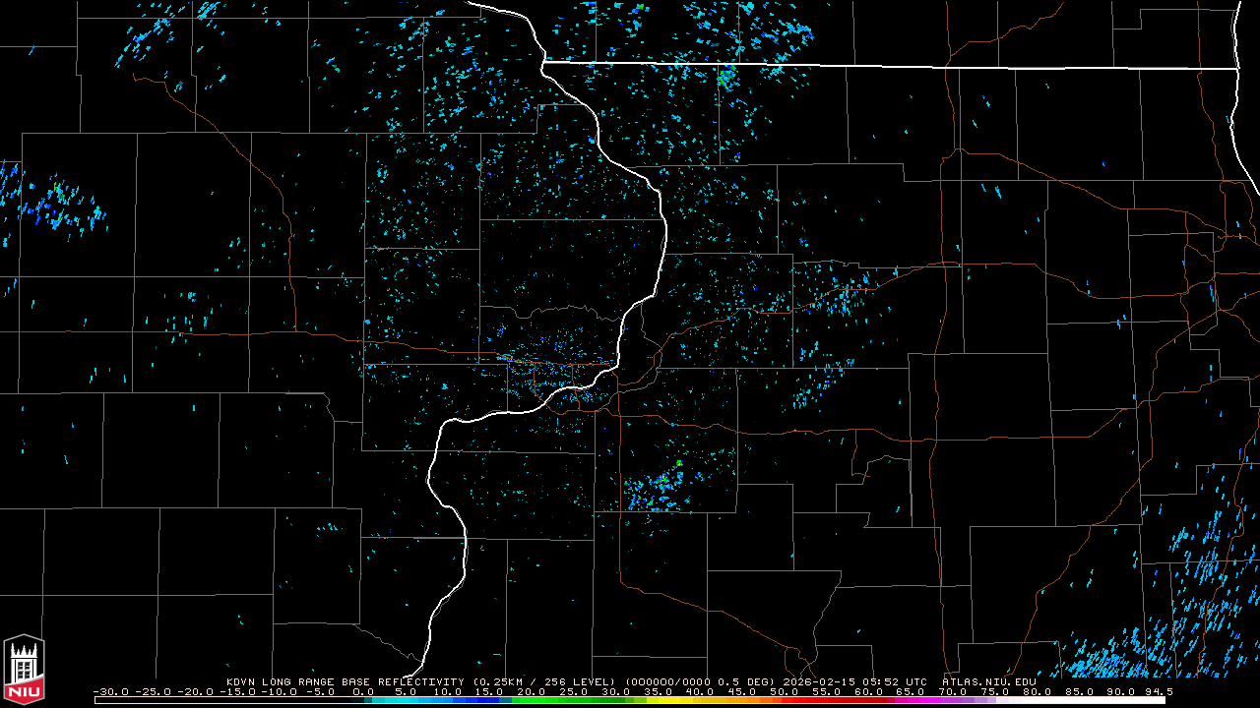Click the NIU logo in the corner
1260x708 pixels.
tap(24, 670)
